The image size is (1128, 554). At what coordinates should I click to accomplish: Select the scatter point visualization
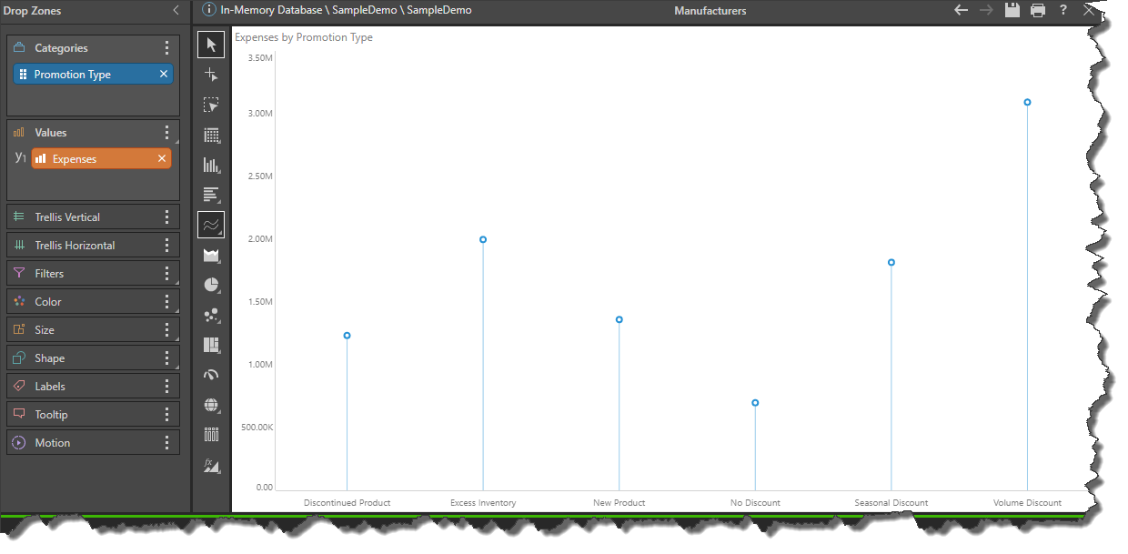210,315
